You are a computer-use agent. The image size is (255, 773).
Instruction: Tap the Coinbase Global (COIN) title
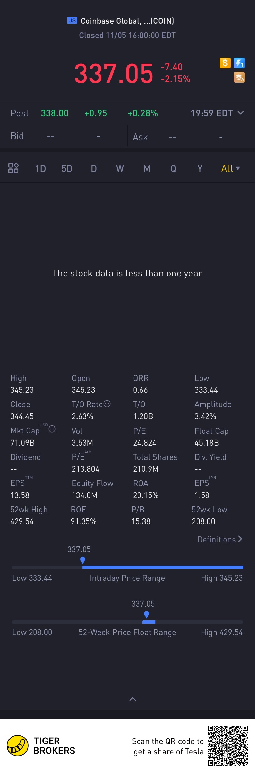pos(127,21)
